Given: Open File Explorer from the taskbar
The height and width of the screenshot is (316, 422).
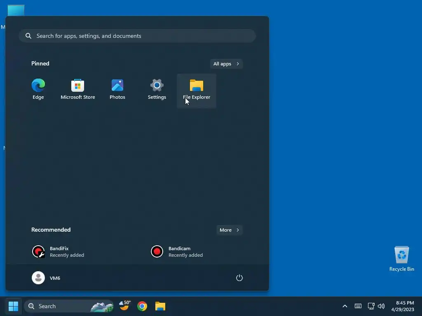Looking at the screenshot, I should click(160, 306).
